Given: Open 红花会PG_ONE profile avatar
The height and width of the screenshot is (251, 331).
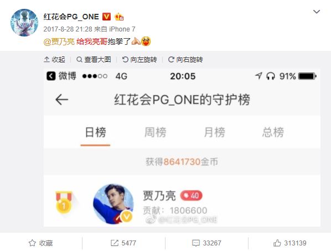Looking at the screenshot, I should [24, 23].
